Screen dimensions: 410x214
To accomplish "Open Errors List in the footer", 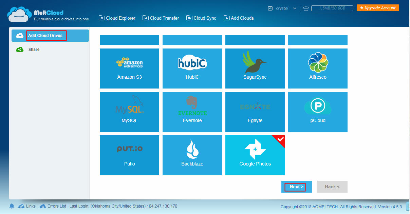I will click(x=53, y=206).
